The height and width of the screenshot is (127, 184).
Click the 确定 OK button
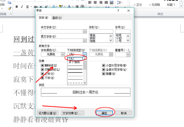coord(104,113)
